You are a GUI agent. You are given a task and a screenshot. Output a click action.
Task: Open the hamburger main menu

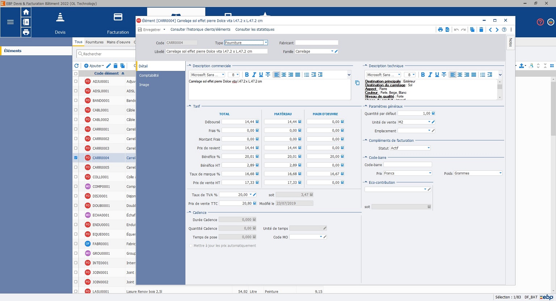[10, 22]
